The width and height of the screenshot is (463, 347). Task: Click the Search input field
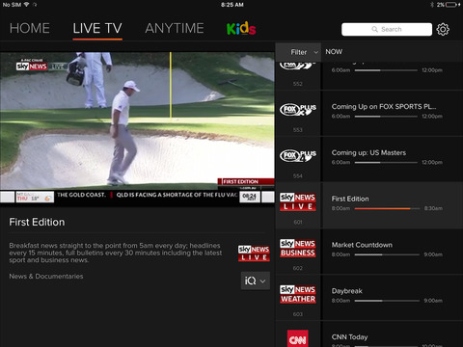pos(387,29)
